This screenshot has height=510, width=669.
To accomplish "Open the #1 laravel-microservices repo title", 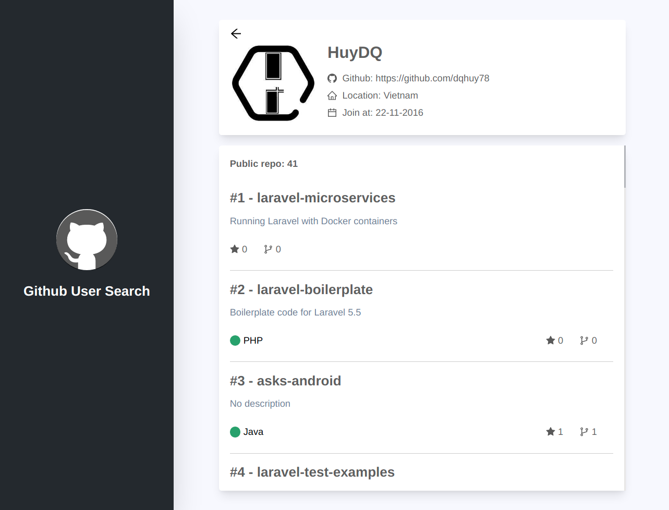I will pyautogui.click(x=312, y=198).
